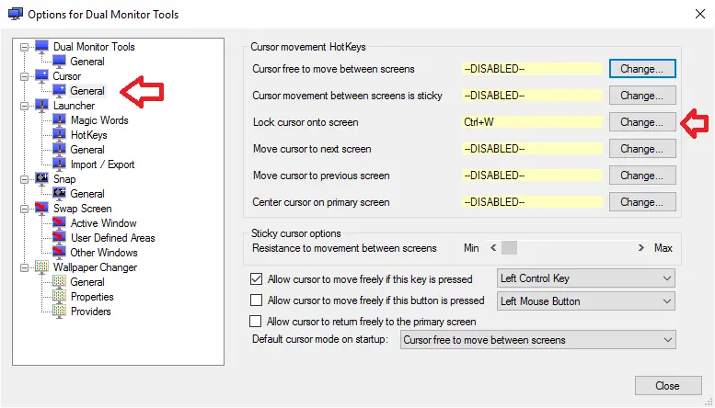Open the Left Mouse Button dropdown

[x=585, y=301]
